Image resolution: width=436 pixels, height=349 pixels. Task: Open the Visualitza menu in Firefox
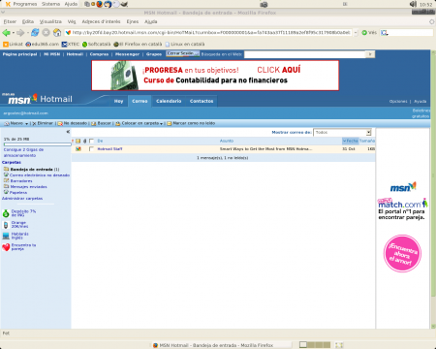pos(50,21)
